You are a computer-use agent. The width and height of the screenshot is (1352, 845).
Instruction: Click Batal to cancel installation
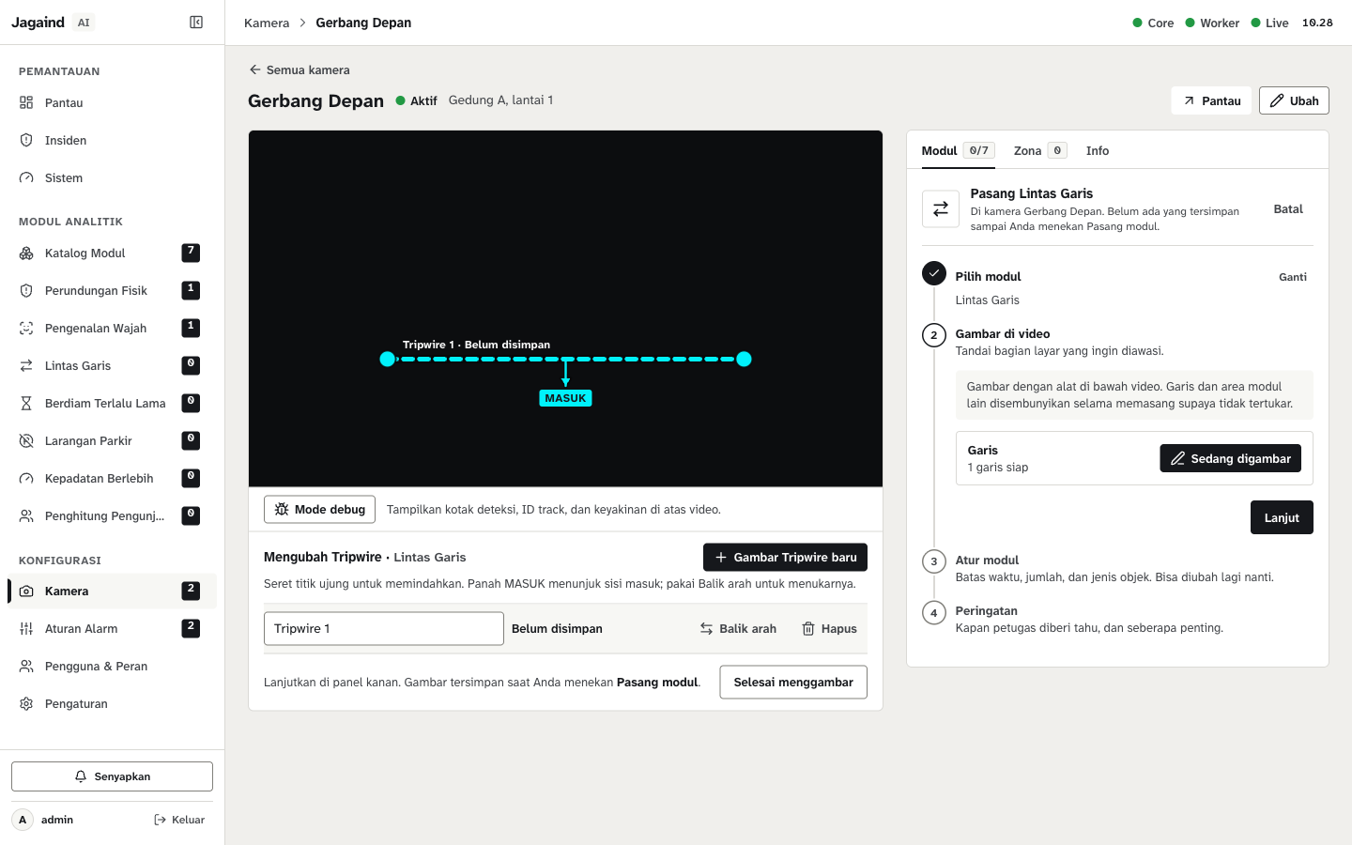(x=1288, y=208)
